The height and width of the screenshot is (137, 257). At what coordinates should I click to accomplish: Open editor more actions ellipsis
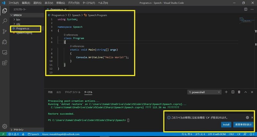252,9
